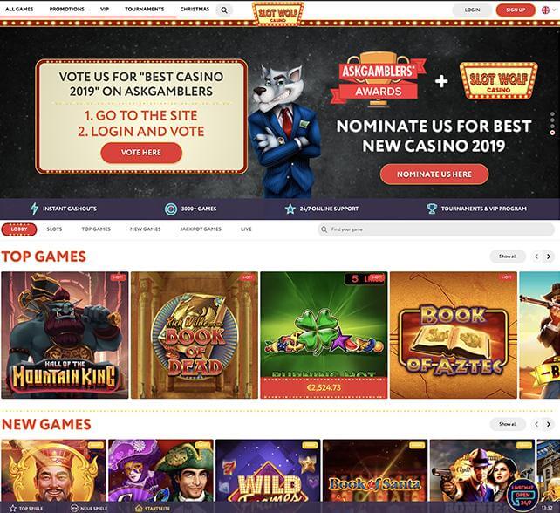Select the highlighted banner slide dot
This screenshot has height=513, width=560.
552,133
